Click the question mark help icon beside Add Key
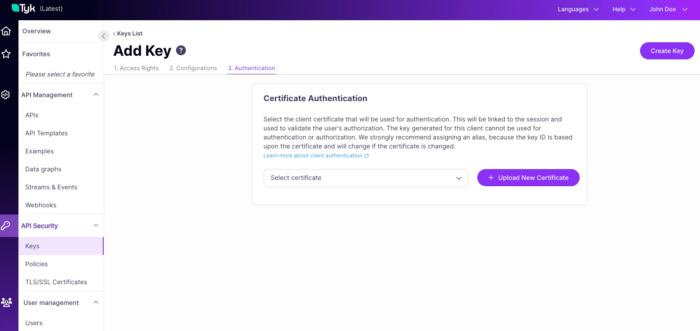Image resolution: width=700 pixels, height=331 pixels. click(x=181, y=50)
